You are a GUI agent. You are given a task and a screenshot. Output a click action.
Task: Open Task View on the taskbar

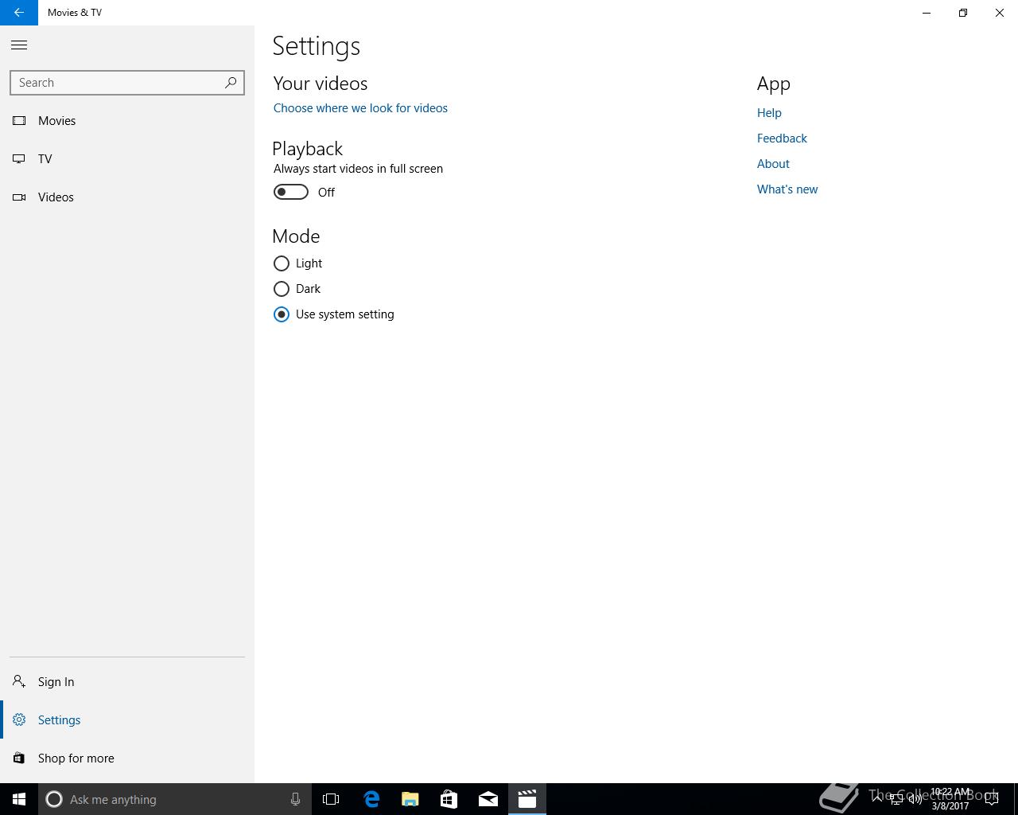[331, 799]
